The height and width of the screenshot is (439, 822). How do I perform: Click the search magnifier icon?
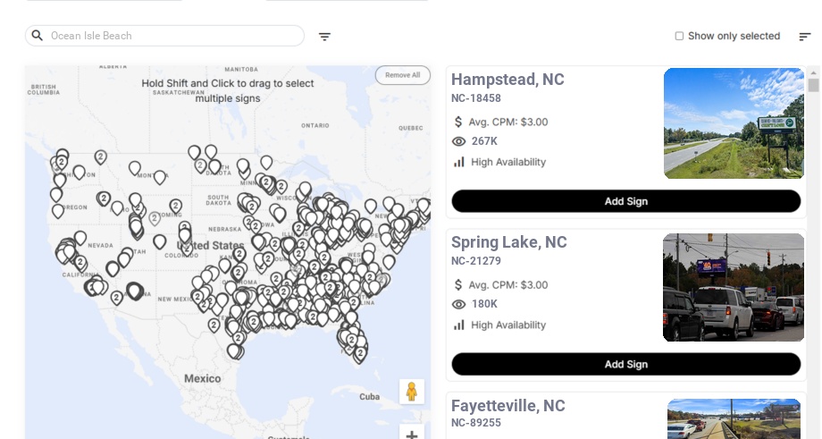38,36
